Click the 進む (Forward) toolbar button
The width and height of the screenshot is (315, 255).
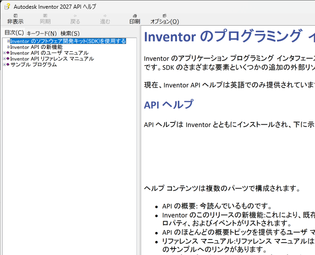pos(105,19)
